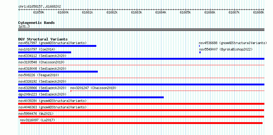Viewport: 273px width, 135px height.
Task: Open the nsv508226 (Teague2010) label
Action: click(39, 75)
